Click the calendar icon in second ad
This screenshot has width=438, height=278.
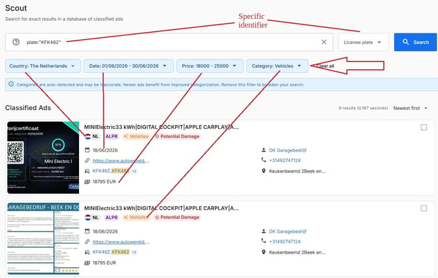87,231
